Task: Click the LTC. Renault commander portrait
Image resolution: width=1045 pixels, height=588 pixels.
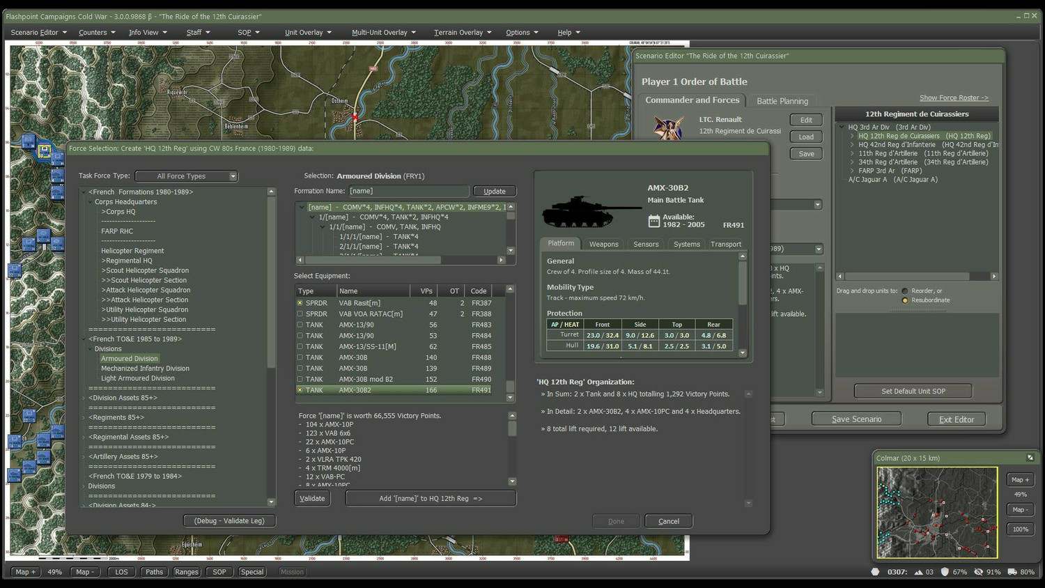Action: (x=667, y=128)
